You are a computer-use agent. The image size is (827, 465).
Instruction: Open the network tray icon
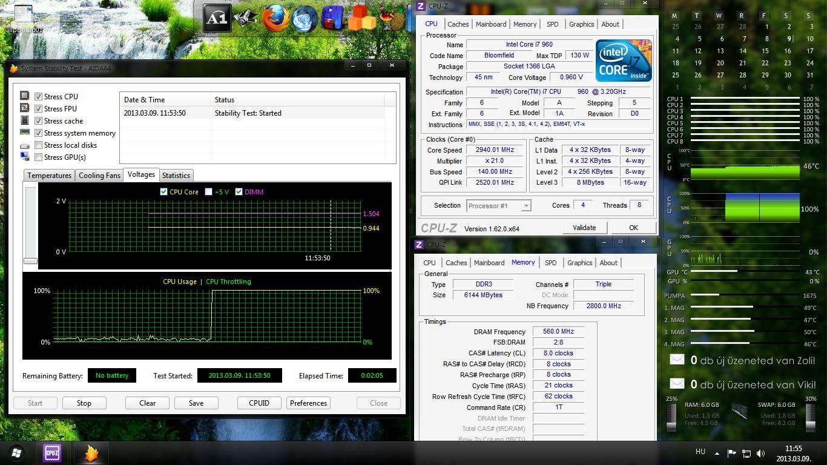point(746,453)
